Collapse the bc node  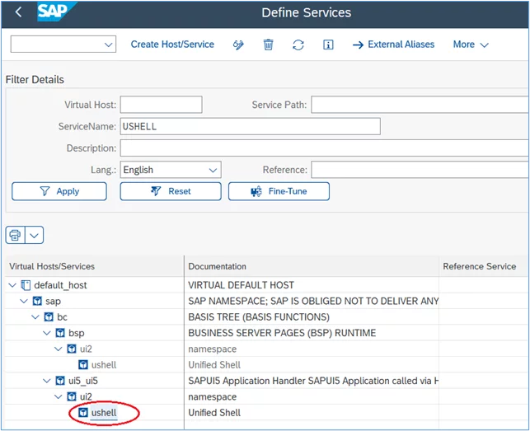coord(35,317)
